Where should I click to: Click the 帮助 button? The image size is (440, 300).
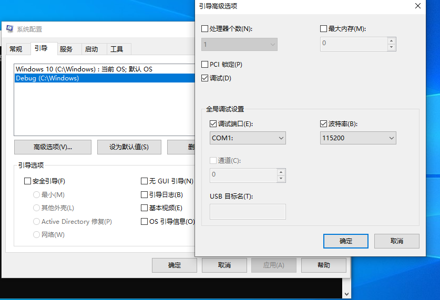[x=324, y=265]
